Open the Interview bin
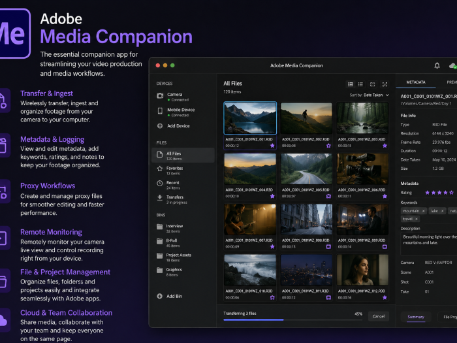The width and height of the screenshot is (457, 343). click(x=183, y=229)
